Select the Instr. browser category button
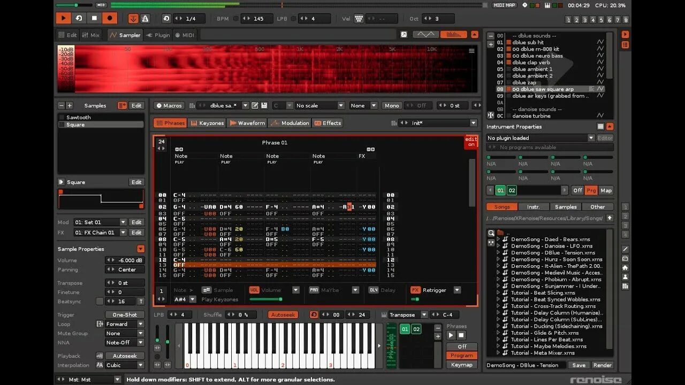Screen dimensions: 685x385 534,206
